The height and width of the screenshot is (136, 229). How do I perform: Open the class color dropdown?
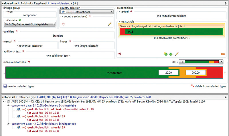[x=222, y=62]
